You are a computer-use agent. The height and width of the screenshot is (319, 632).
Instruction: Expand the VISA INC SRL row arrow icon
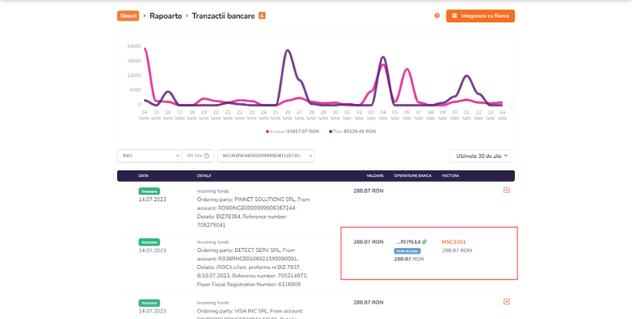tap(506, 302)
